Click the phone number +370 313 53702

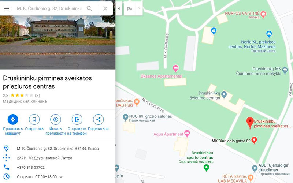31,167
